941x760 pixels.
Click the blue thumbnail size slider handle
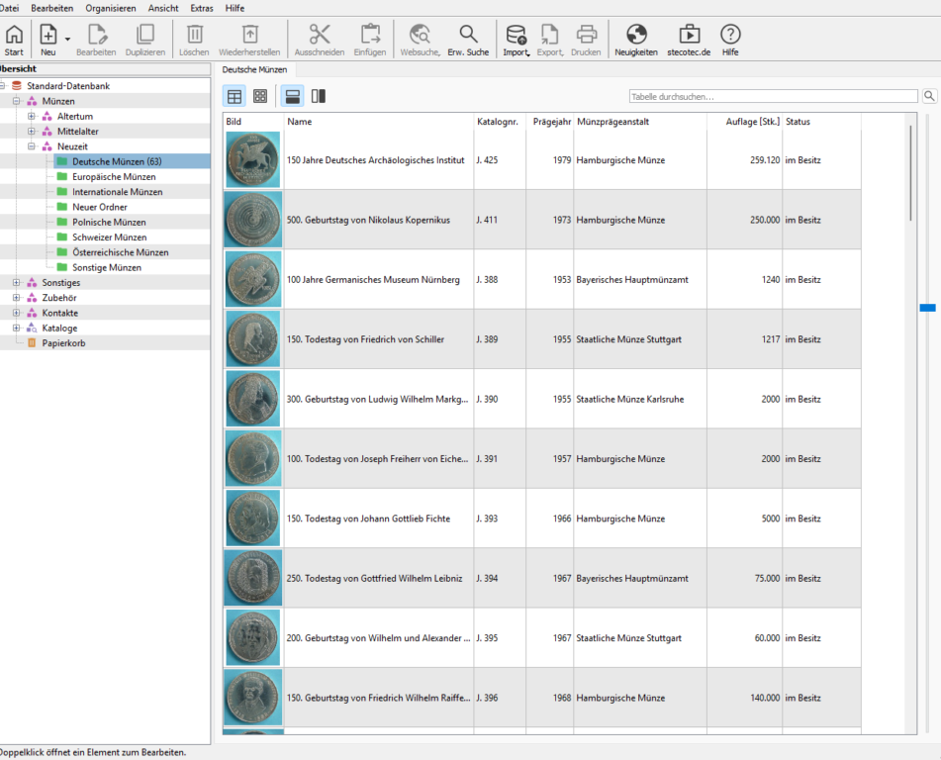pyautogui.click(x=927, y=308)
